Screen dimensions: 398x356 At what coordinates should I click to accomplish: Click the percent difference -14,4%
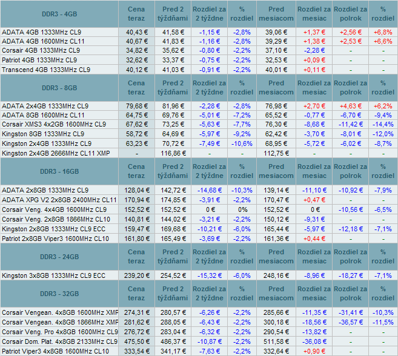coord(383,124)
